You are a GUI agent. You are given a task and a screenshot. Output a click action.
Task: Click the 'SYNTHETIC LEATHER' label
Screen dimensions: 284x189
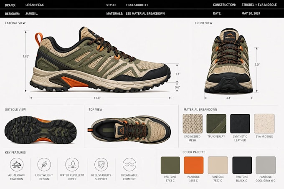[240, 139]
